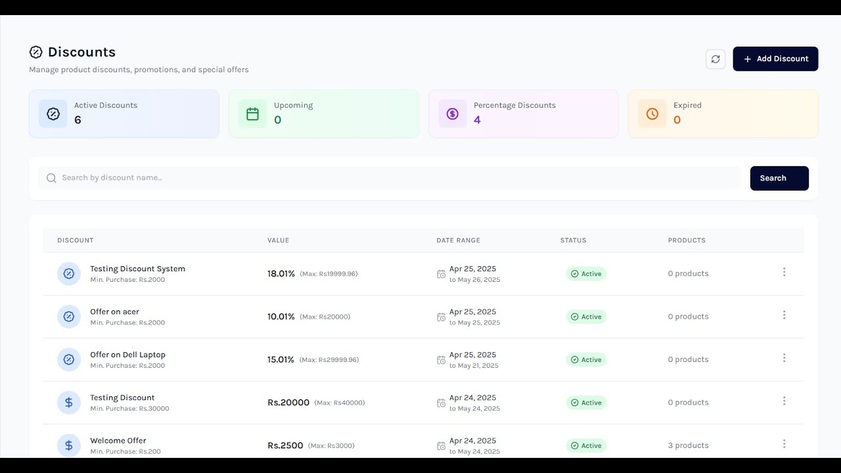Open actions menu for Testing Discount System
This screenshot has height=473, width=841.
click(784, 272)
